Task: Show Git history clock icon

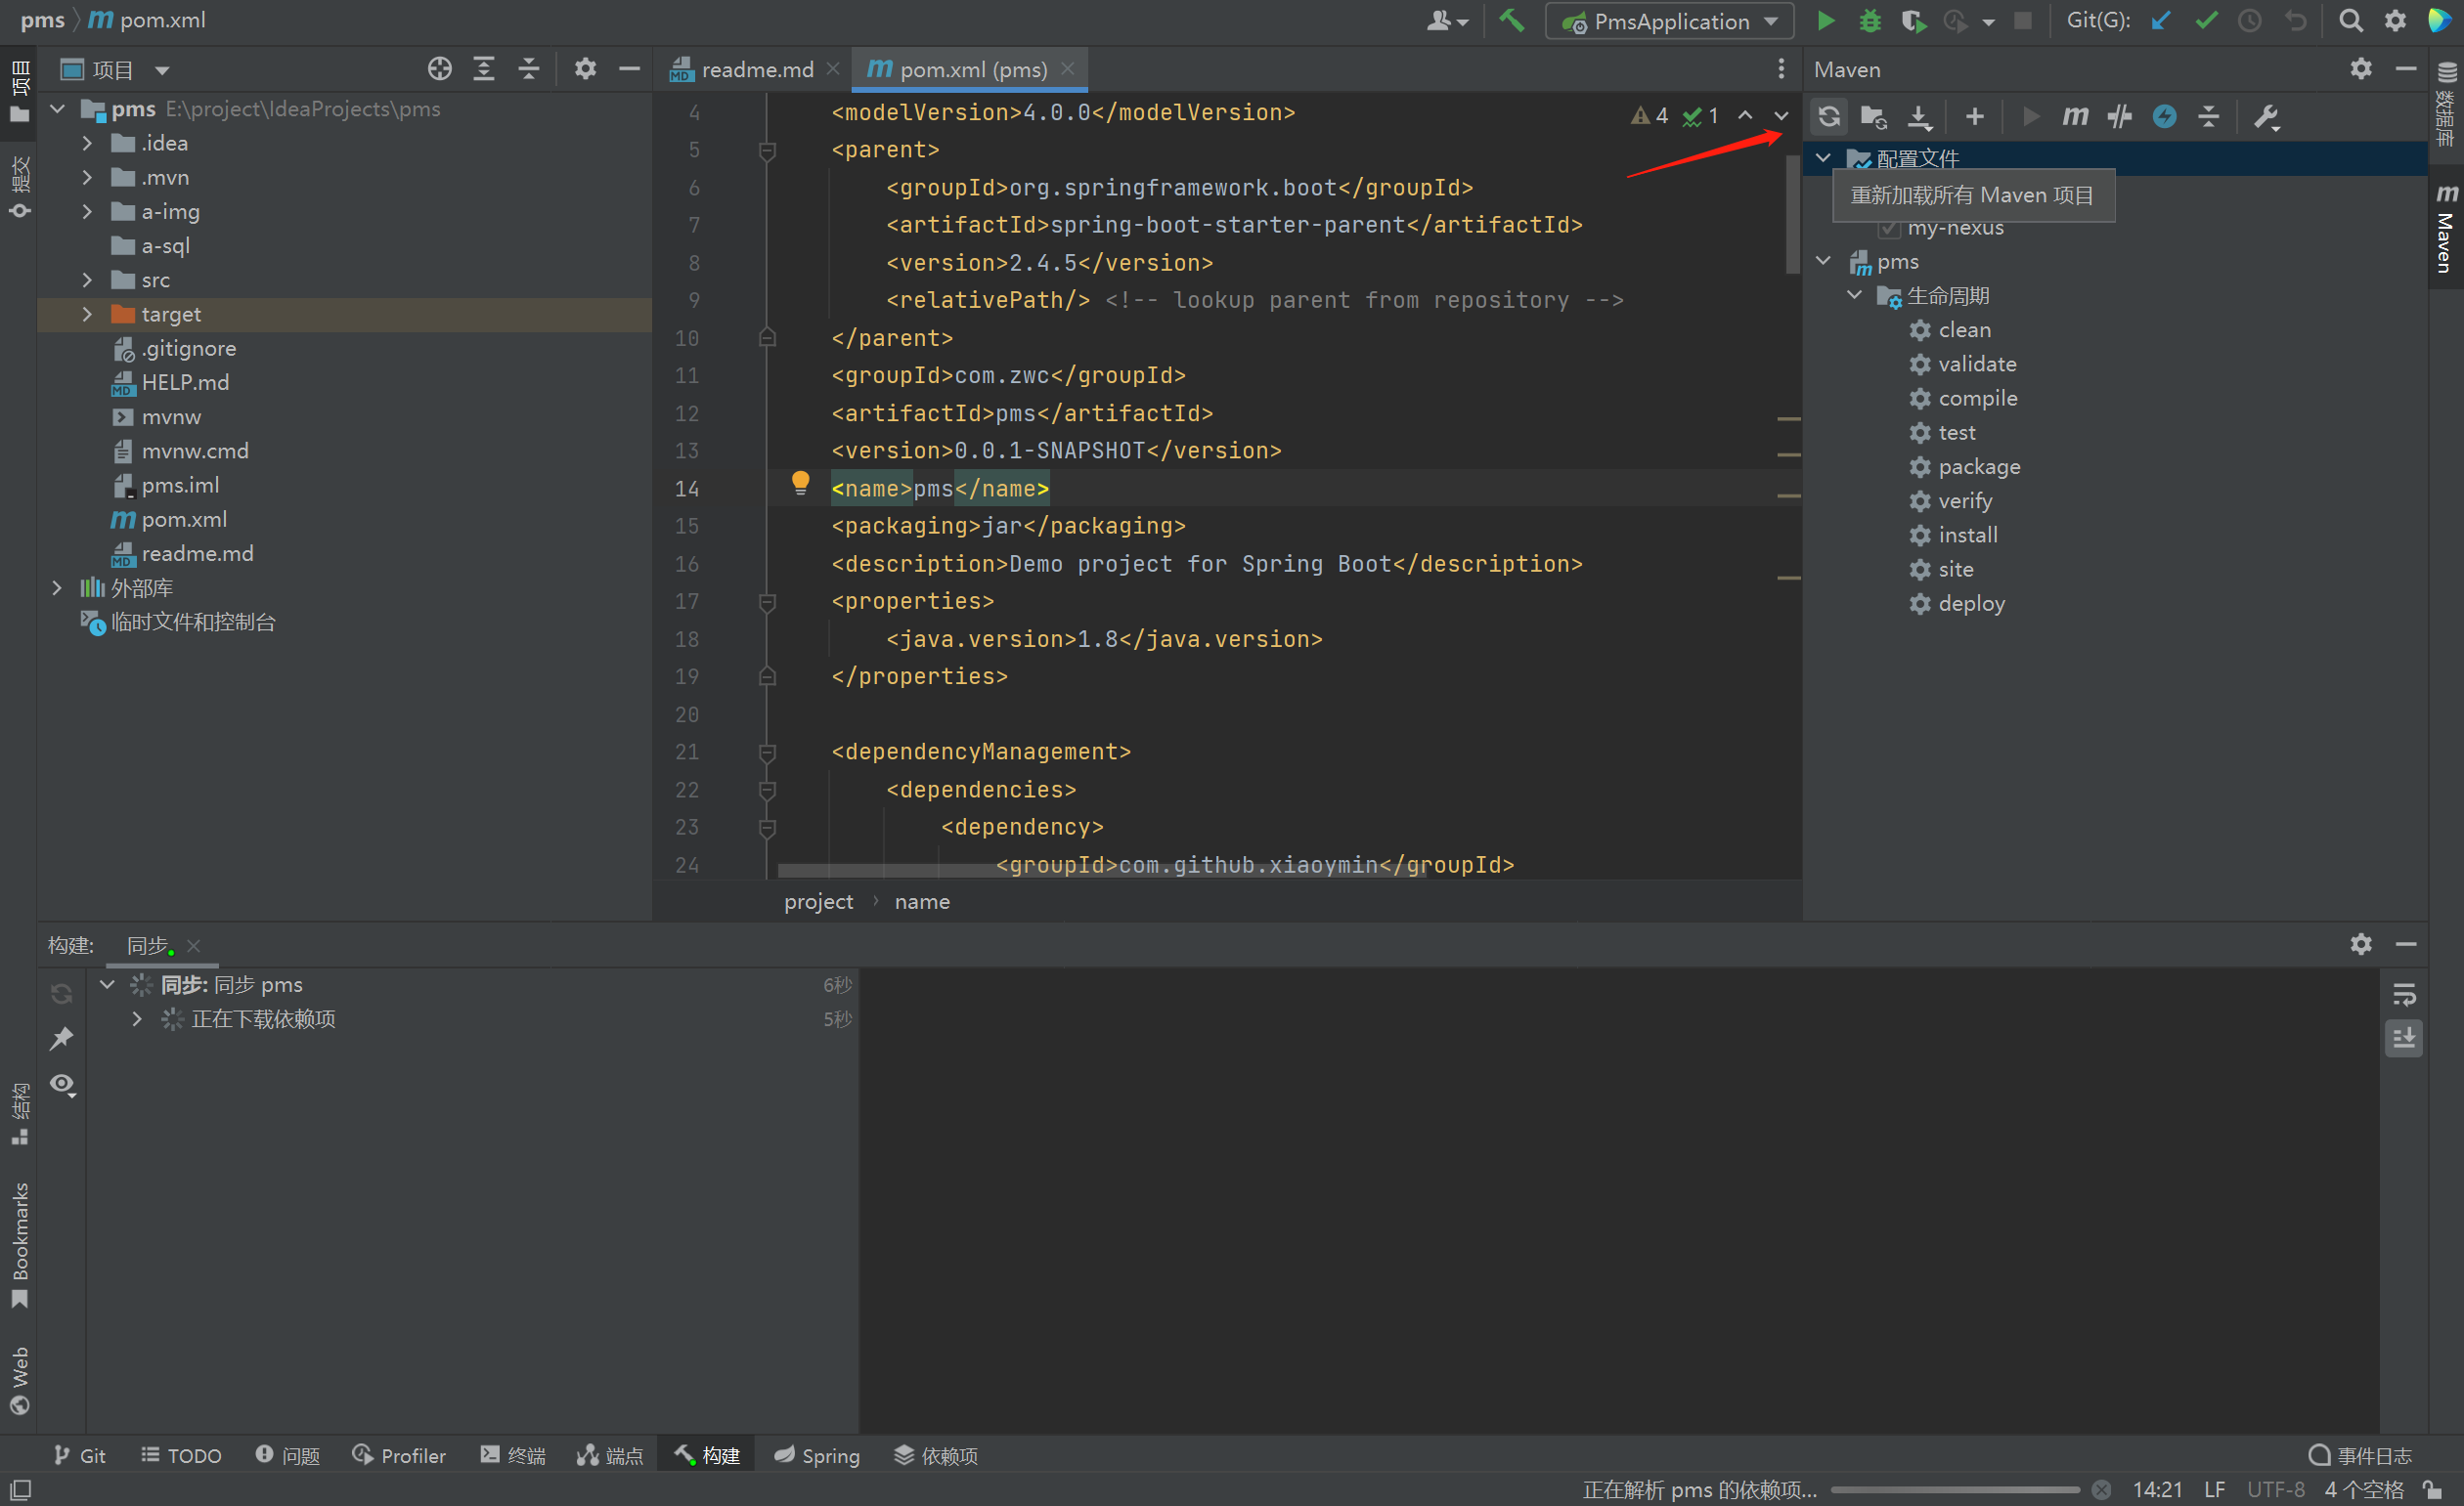Action: 2249,21
